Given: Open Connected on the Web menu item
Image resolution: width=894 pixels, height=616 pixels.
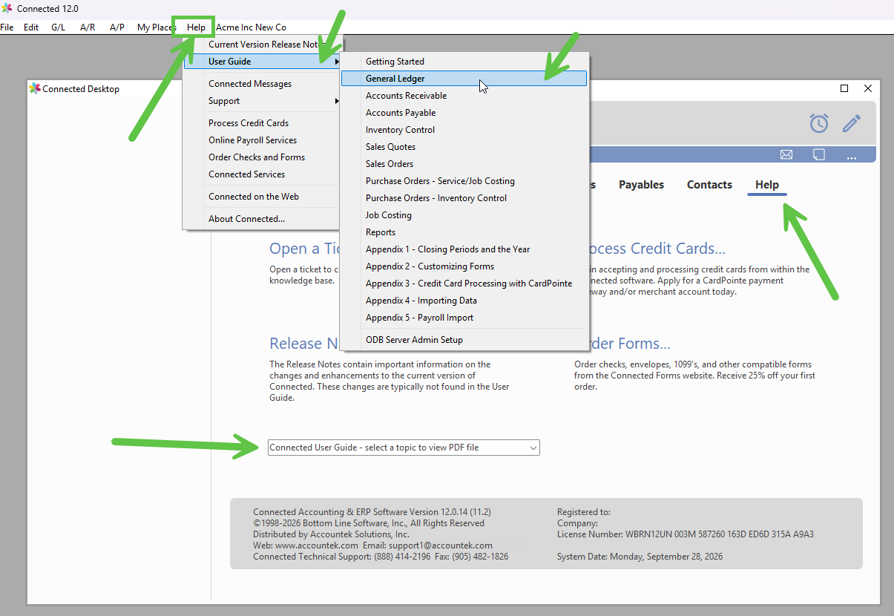Looking at the screenshot, I should click(261, 197).
